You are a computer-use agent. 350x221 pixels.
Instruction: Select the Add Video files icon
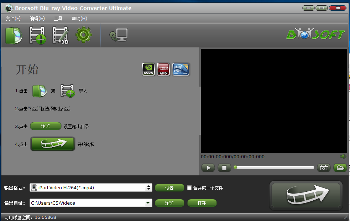37,35
